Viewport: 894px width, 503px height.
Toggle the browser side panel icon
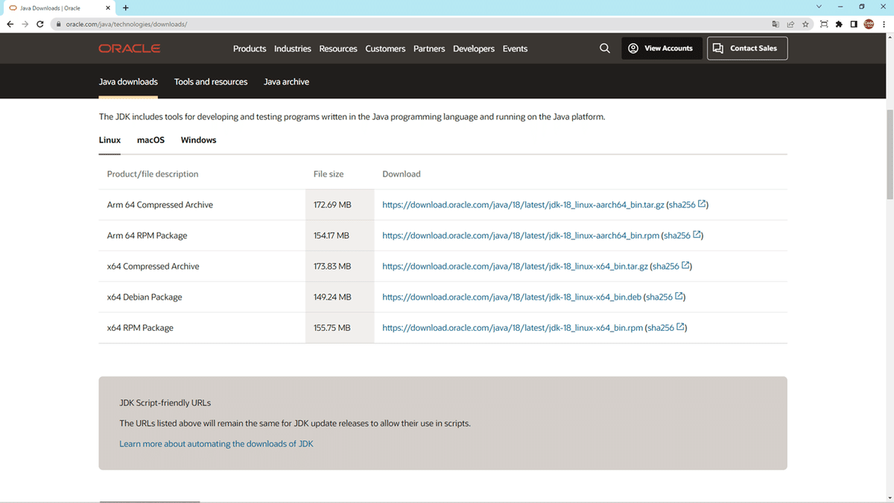pos(854,24)
